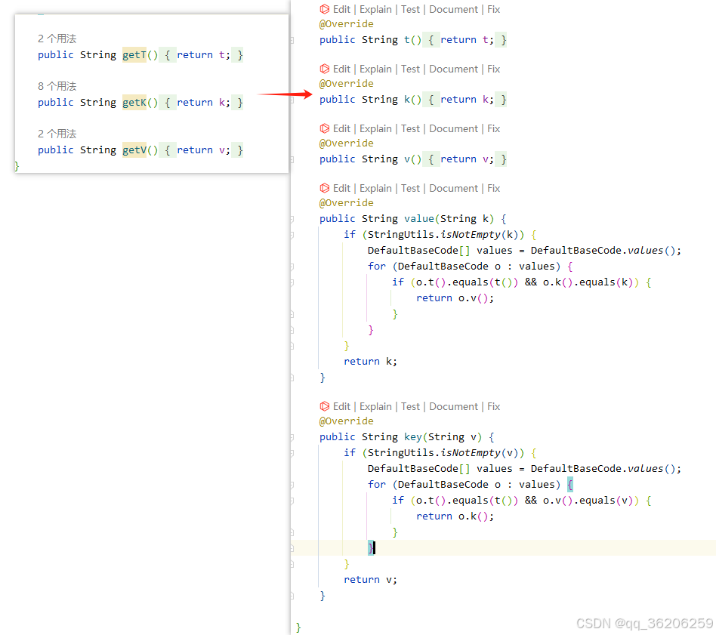The height and width of the screenshot is (635, 716).
Task: Click the key method name in its declaration
Action: coord(413,437)
